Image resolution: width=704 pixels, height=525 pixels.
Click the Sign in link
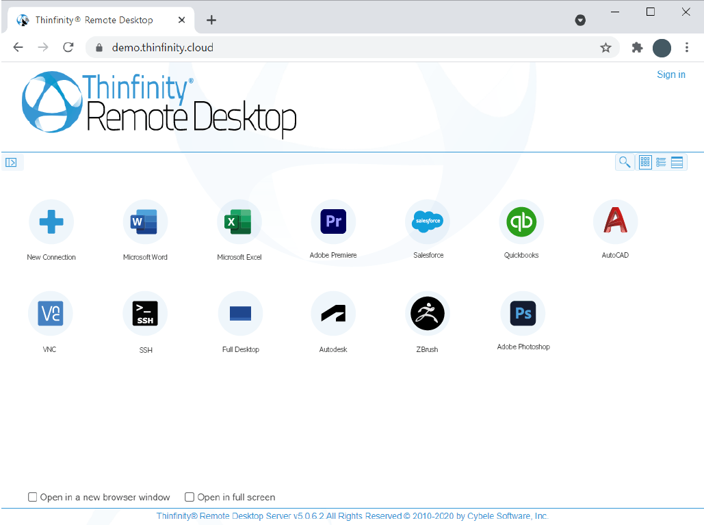point(670,75)
